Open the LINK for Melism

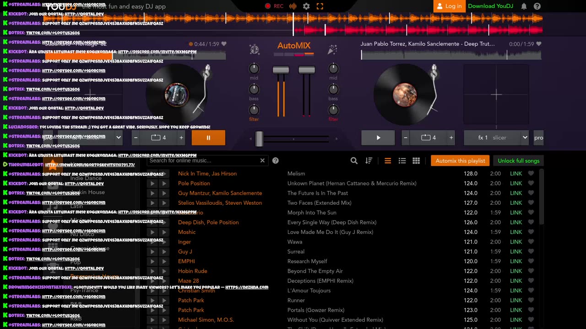tap(516, 174)
